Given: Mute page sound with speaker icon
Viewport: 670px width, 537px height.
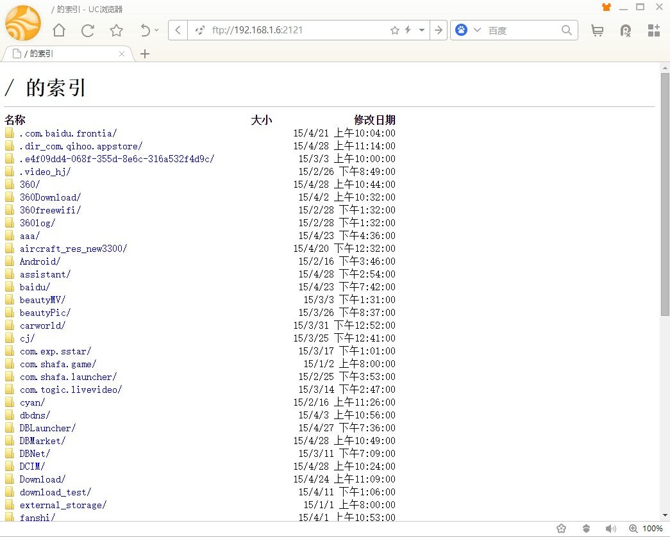Looking at the screenshot, I should (611, 529).
